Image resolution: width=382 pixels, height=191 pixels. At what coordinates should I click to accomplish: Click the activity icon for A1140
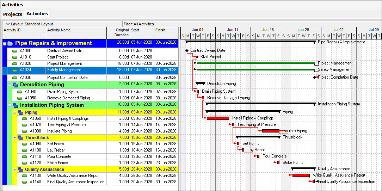pos(24,182)
